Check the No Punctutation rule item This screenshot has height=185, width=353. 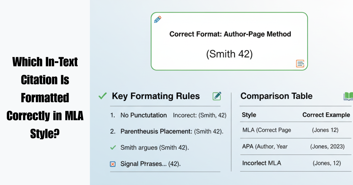point(144,115)
